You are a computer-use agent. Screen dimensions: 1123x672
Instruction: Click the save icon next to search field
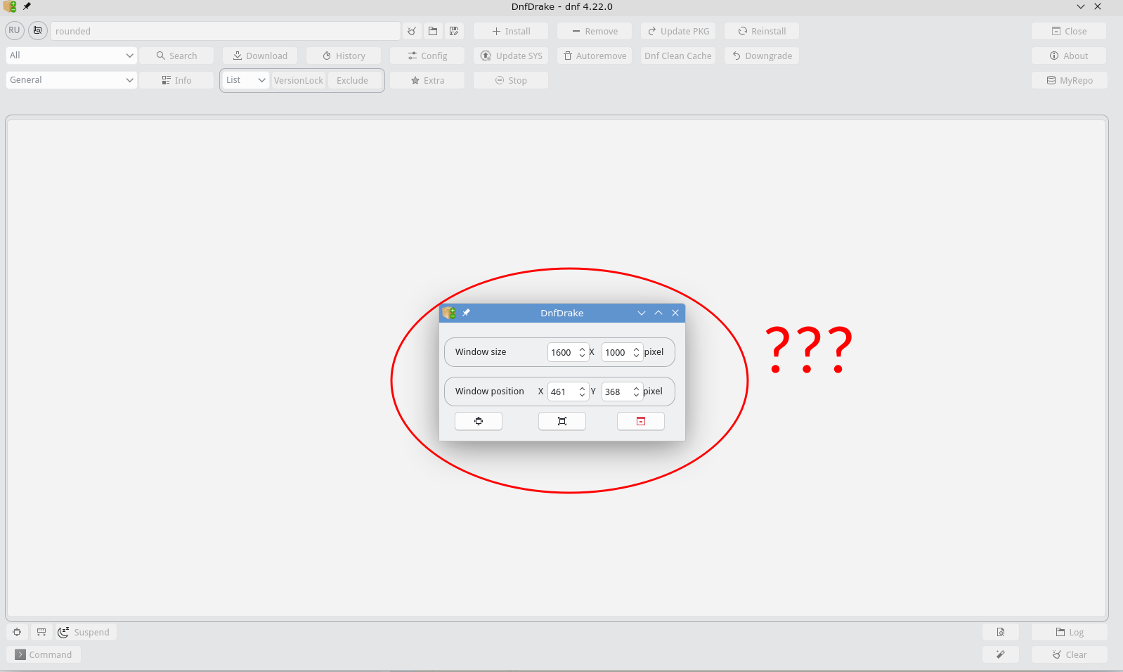pyautogui.click(x=454, y=31)
